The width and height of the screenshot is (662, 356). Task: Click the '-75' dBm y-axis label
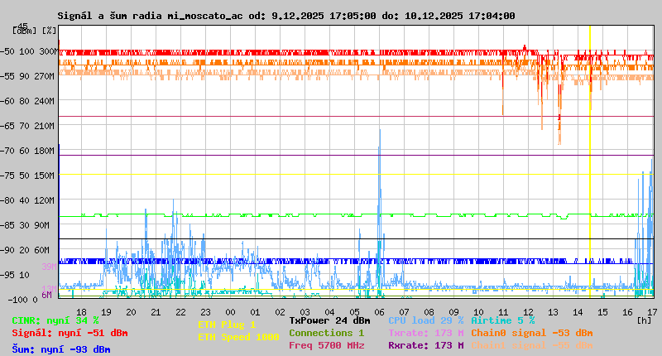(7, 176)
